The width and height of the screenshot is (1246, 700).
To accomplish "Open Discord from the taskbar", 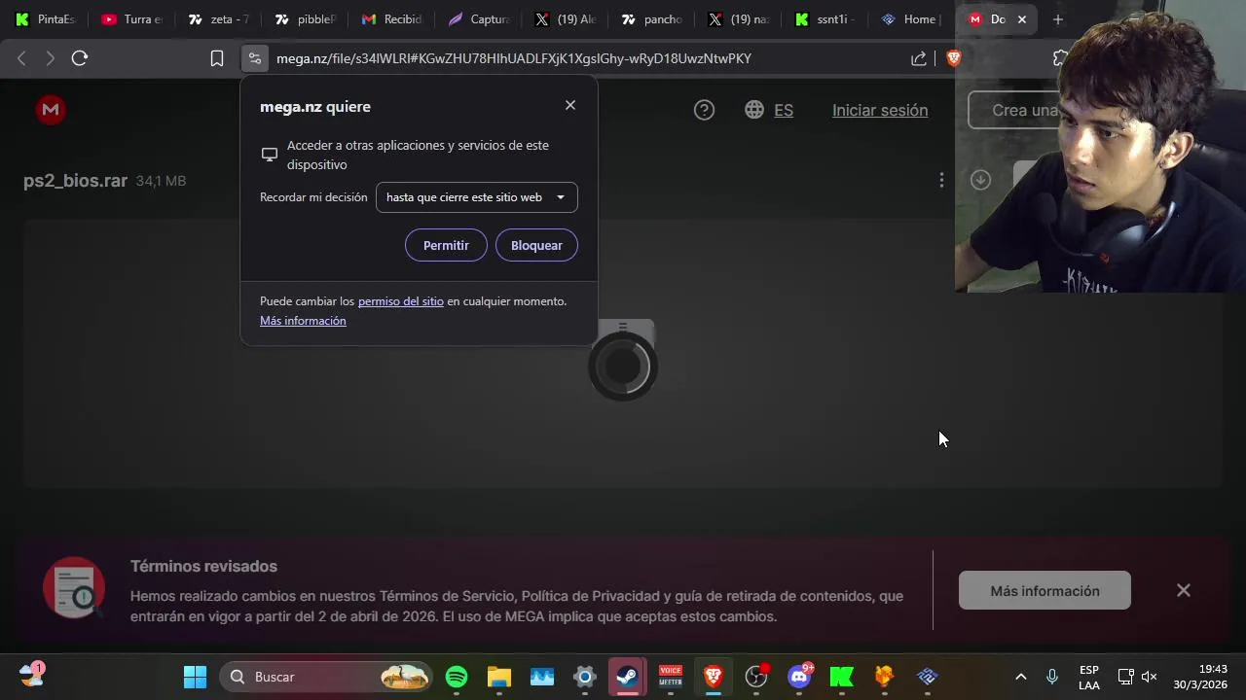I will tap(799, 677).
